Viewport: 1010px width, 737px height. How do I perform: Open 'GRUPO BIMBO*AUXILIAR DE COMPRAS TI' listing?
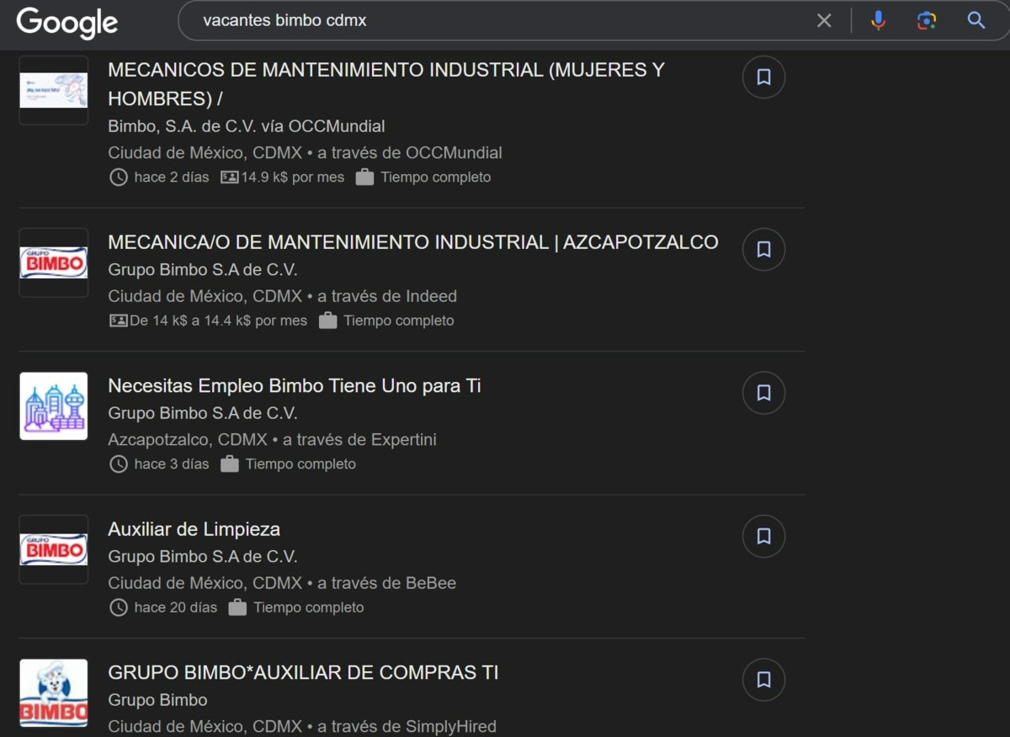tap(303, 673)
